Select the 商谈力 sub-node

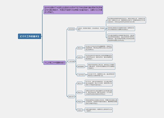pos(80,92)
